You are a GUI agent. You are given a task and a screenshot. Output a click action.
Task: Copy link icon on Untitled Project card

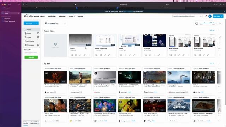pos(109,55)
